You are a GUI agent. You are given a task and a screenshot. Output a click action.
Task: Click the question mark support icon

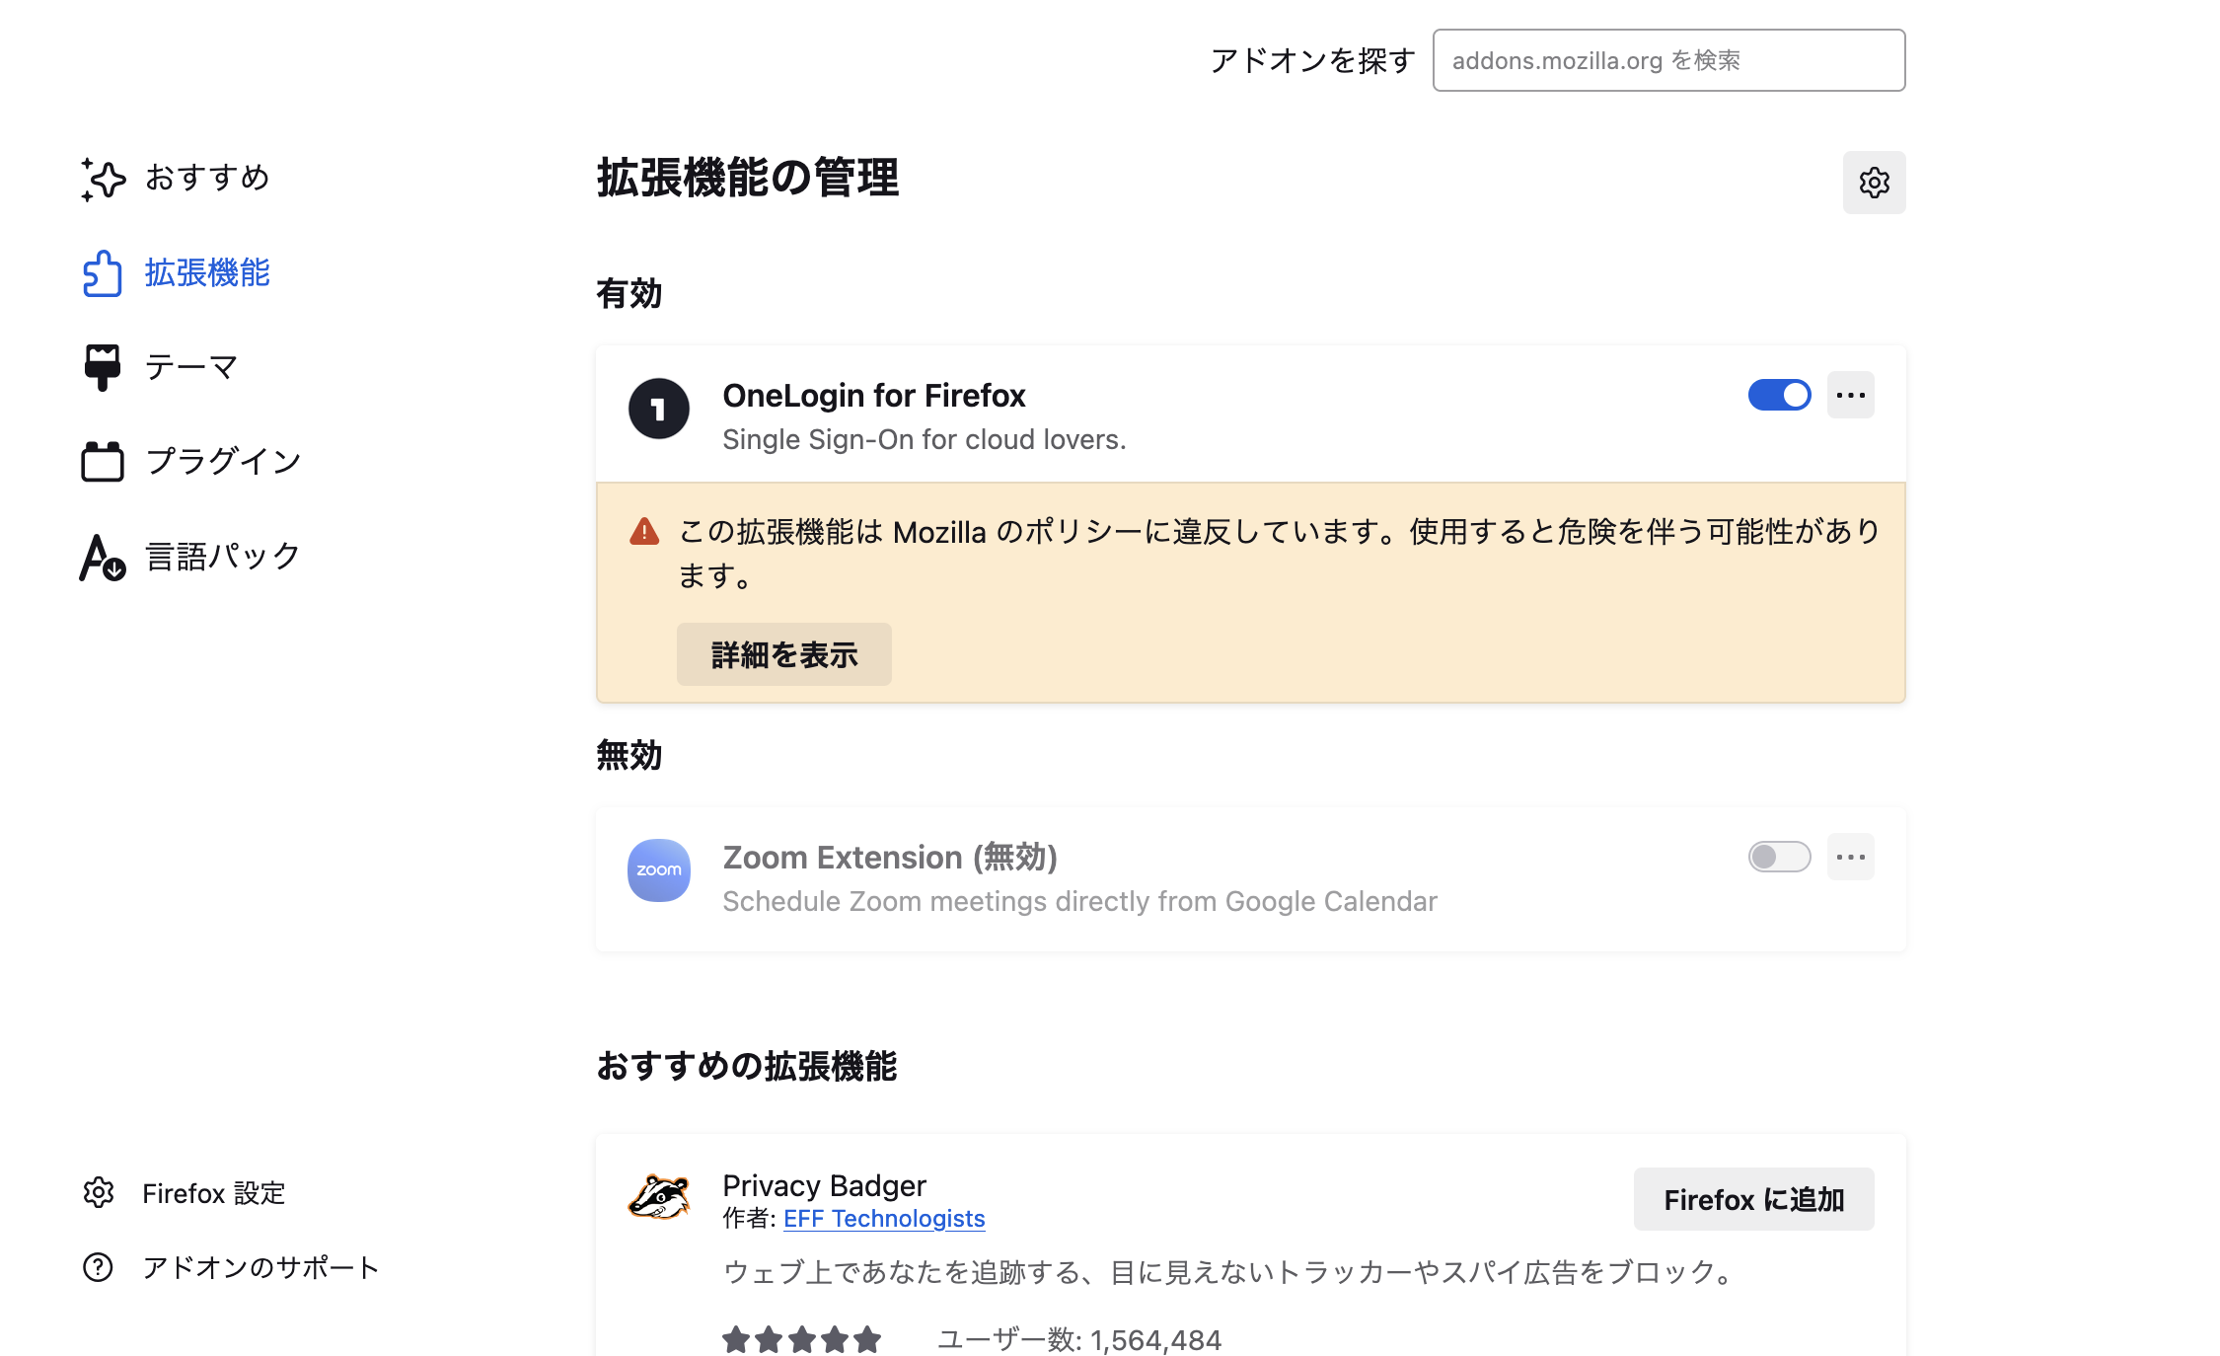(98, 1267)
